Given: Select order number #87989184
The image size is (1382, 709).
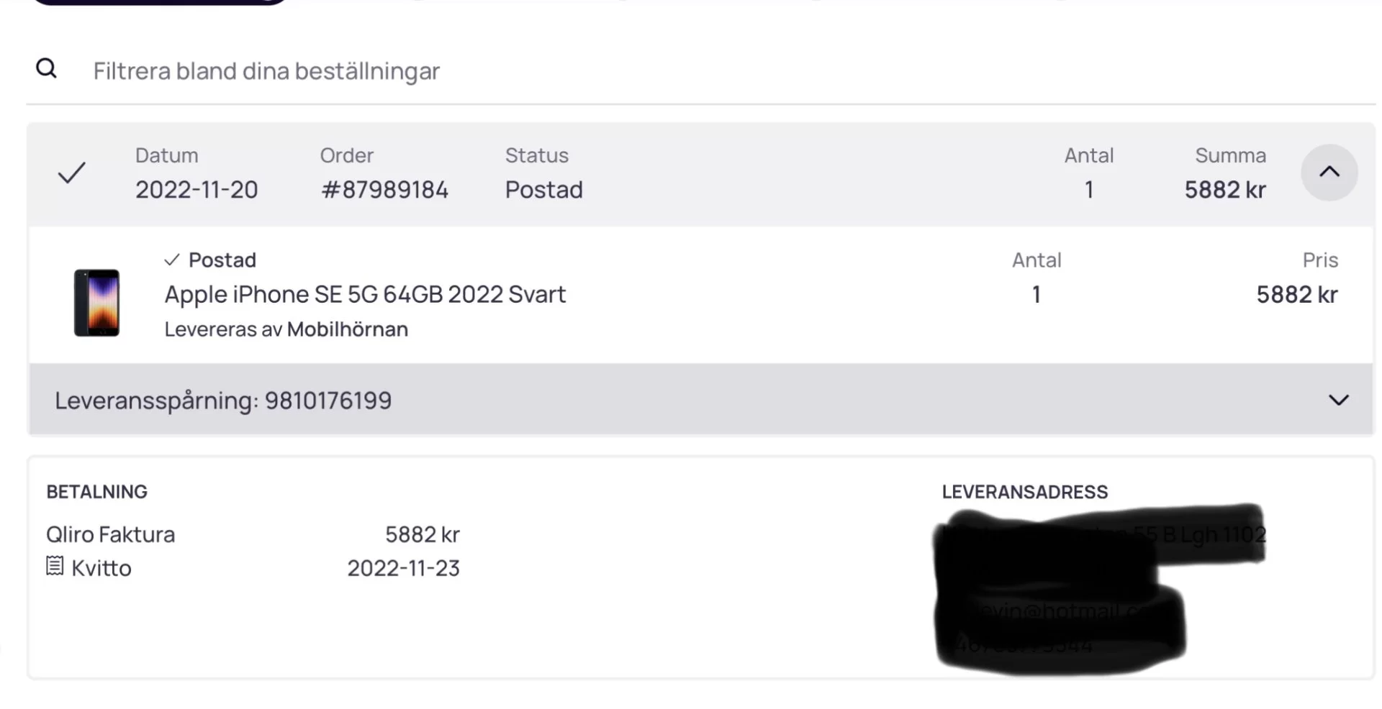Looking at the screenshot, I should pyautogui.click(x=384, y=190).
